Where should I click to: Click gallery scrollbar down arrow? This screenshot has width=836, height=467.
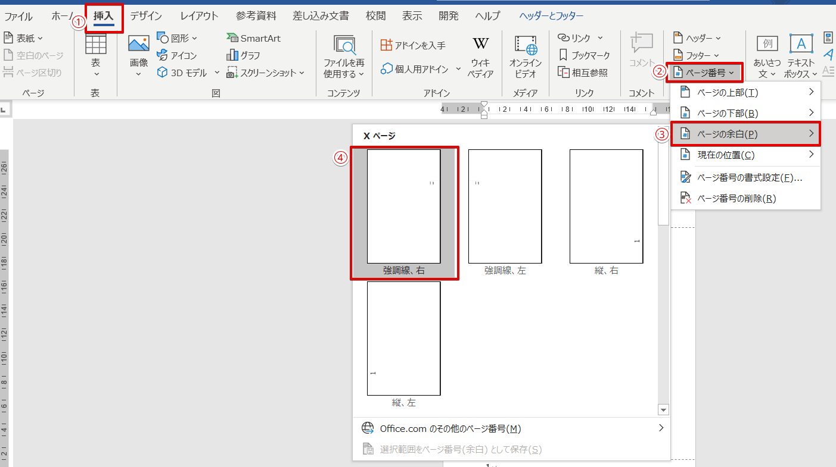click(x=663, y=409)
